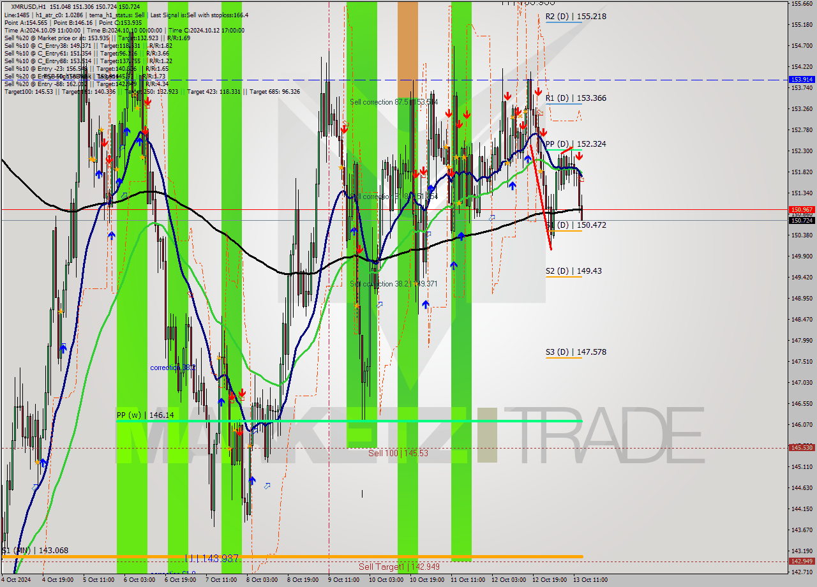Click the 'Sell 100 | 145.53' label
Screen dimensions: 817x587
(x=398, y=453)
